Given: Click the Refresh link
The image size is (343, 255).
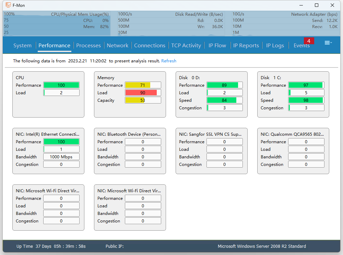Looking at the screenshot, I should (169, 61).
